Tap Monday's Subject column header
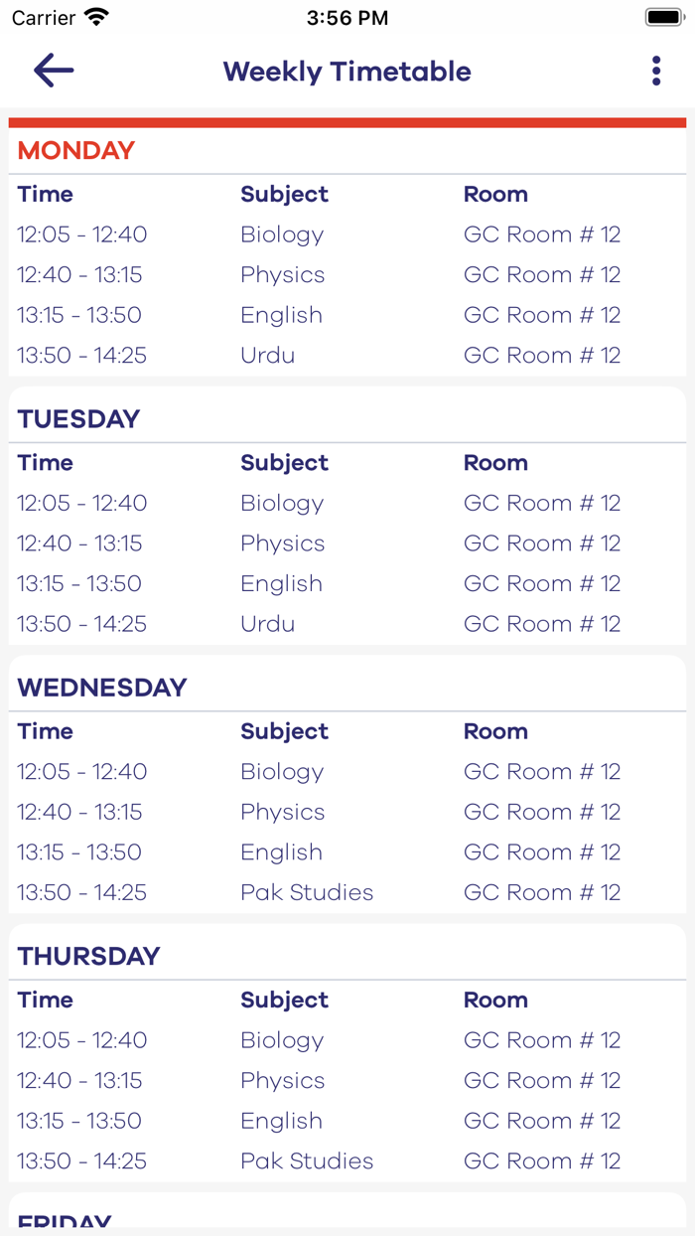Image resolution: width=695 pixels, height=1236 pixels. pyautogui.click(x=284, y=194)
